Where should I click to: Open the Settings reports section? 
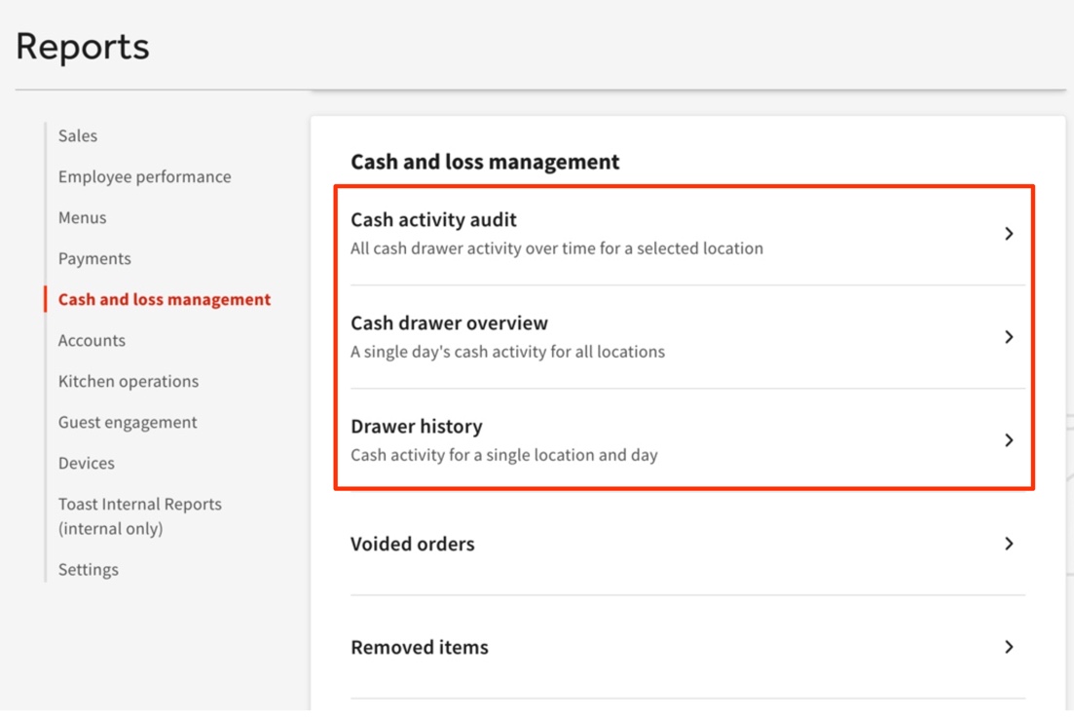point(88,569)
